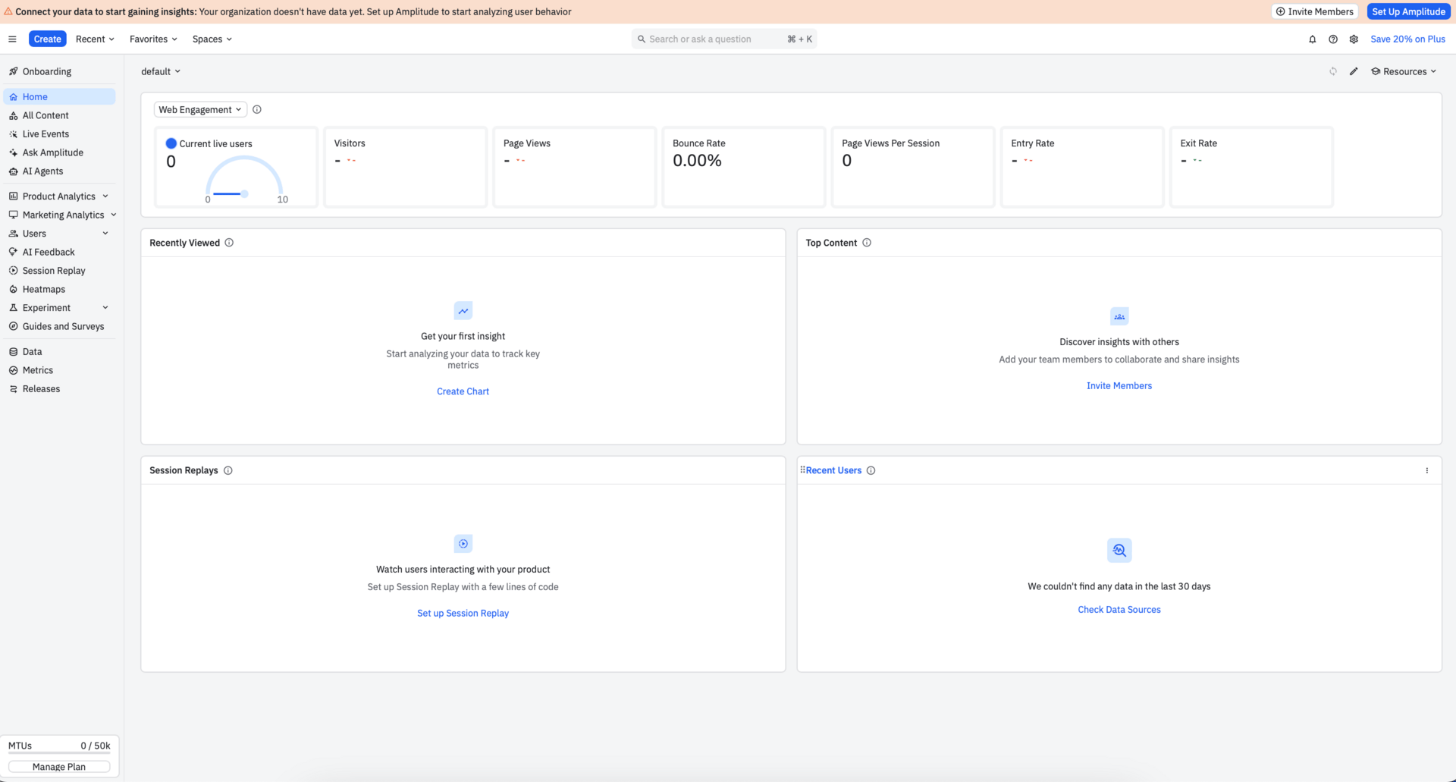This screenshot has width=1456, height=782.
Task: Click the edit pencil icon for dashboard
Action: [x=1354, y=71]
